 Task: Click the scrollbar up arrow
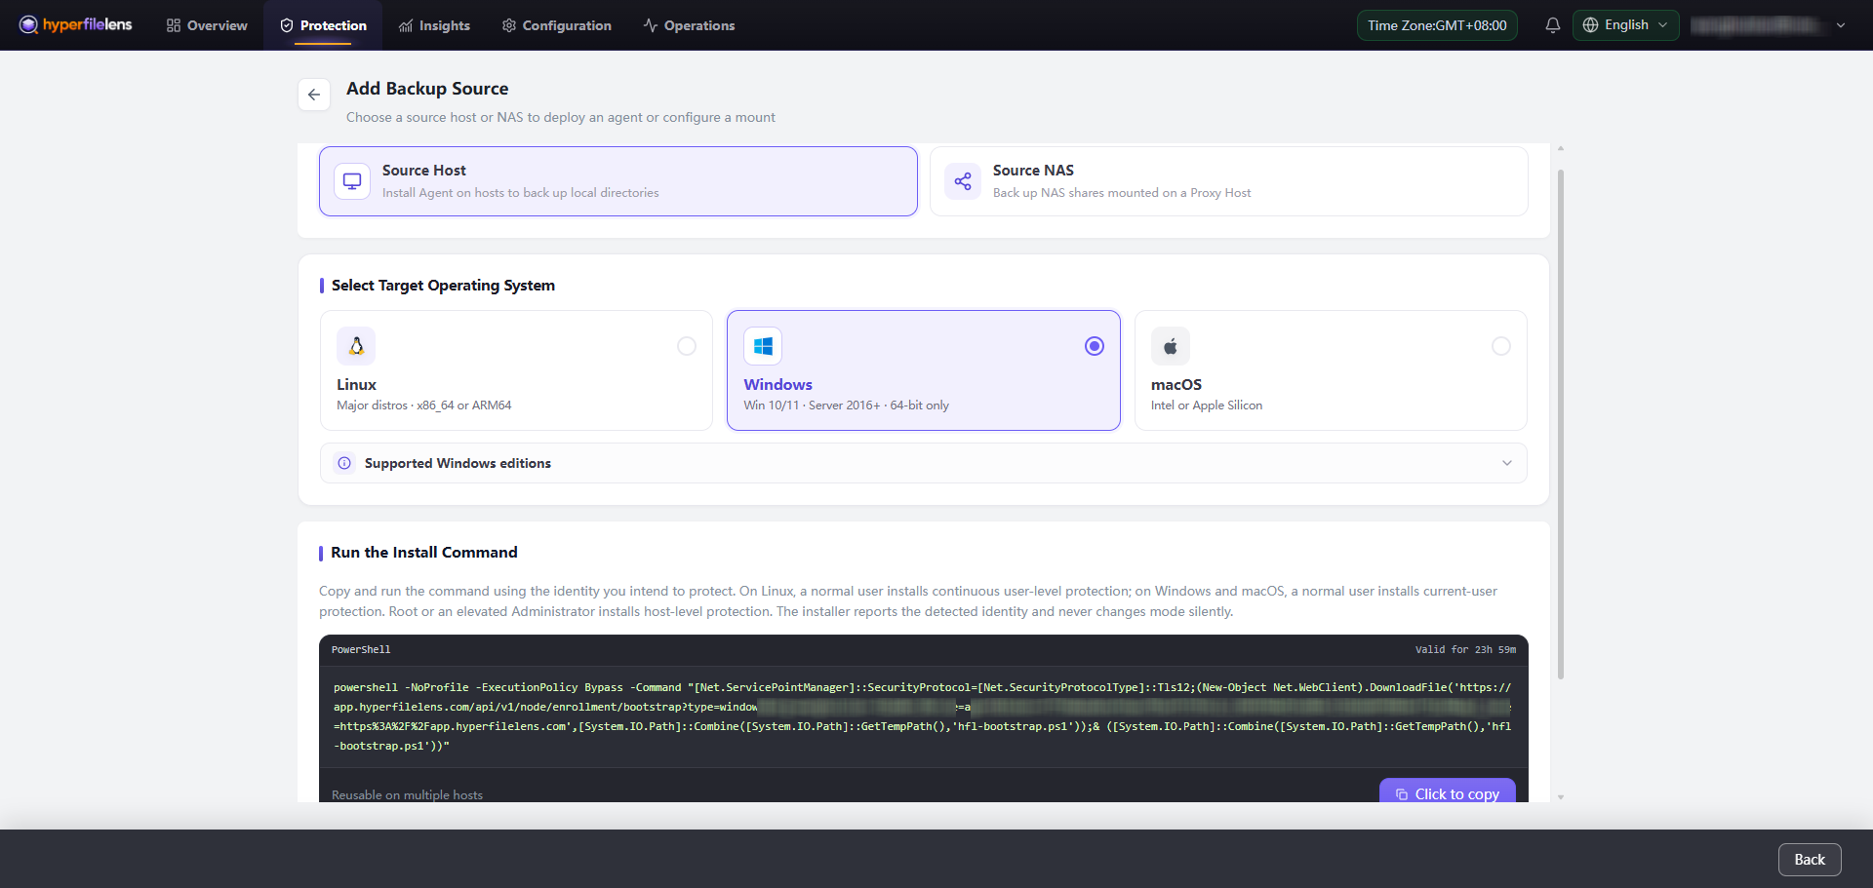pyautogui.click(x=1561, y=148)
